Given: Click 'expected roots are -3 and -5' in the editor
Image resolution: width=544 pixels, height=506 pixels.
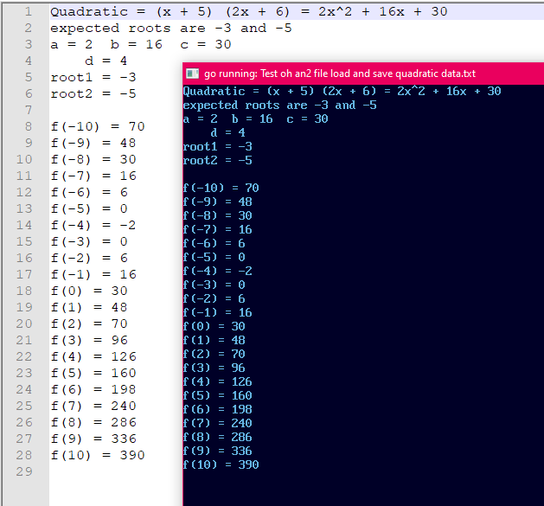Looking at the screenshot, I should pyautogui.click(x=171, y=28).
